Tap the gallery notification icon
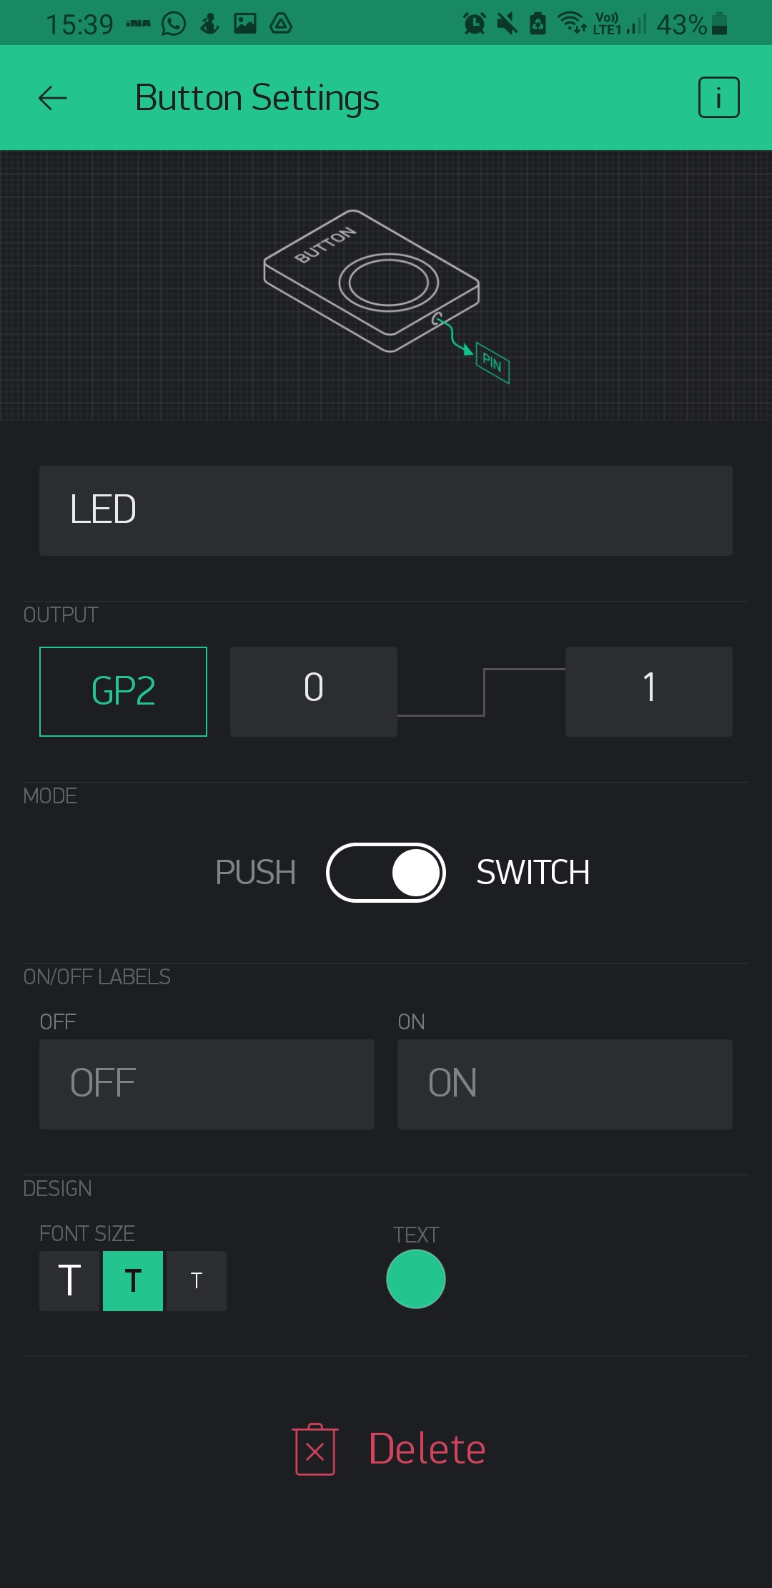772x1588 pixels. (245, 24)
